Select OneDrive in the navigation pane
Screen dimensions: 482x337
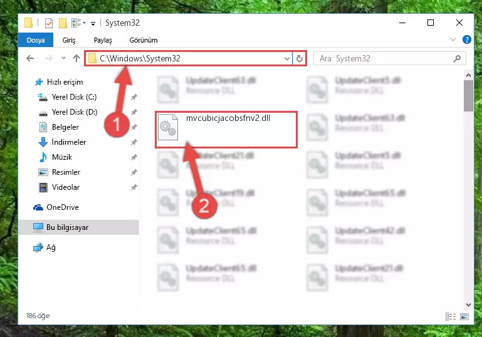56,207
